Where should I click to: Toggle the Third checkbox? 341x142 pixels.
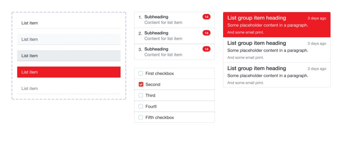pos(141,95)
